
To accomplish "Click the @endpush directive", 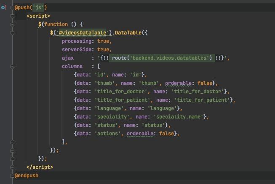I will (x=27, y=176).
